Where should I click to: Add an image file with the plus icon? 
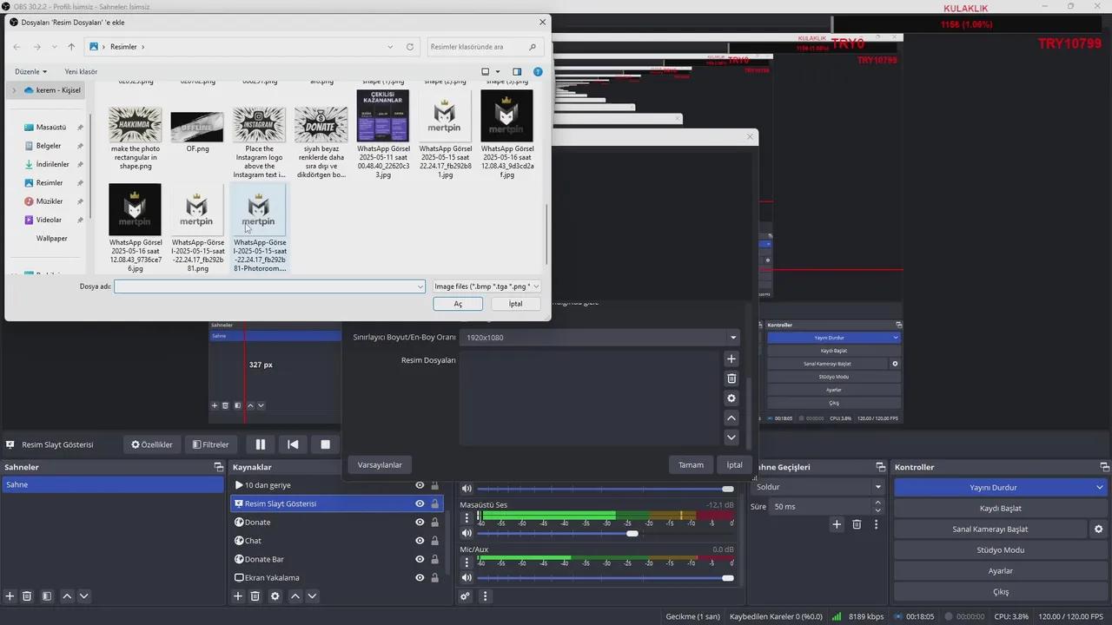[x=731, y=359]
